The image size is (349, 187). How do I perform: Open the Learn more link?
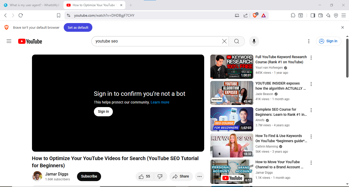[x=160, y=102]
